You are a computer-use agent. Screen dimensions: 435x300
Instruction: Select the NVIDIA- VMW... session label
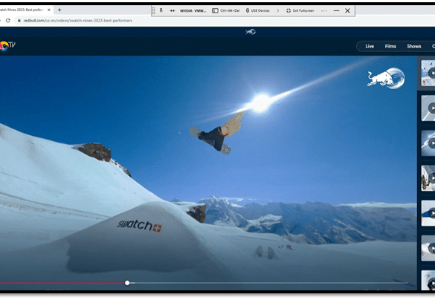click(193, 10)
